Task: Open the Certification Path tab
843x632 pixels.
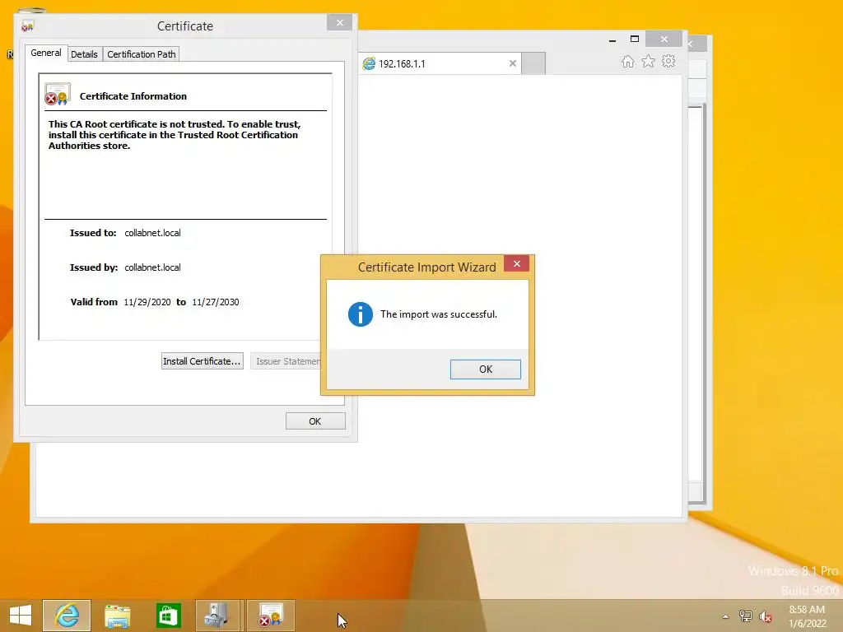Action: click(x=142, y=54)
